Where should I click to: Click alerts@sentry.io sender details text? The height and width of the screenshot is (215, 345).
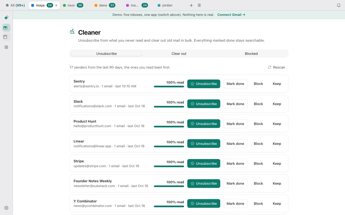pos(105,86)
